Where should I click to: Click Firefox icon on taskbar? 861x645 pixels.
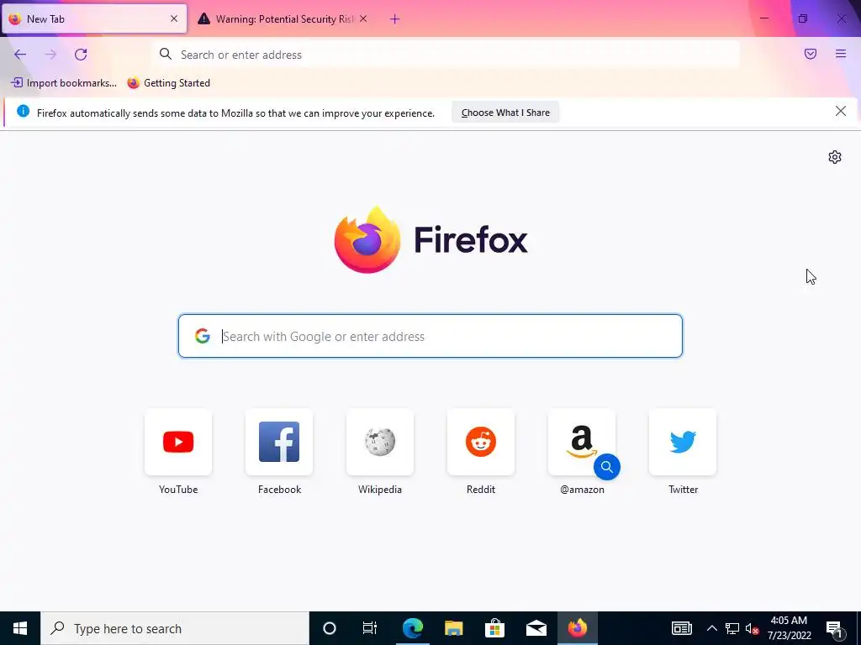click(577, 628)
